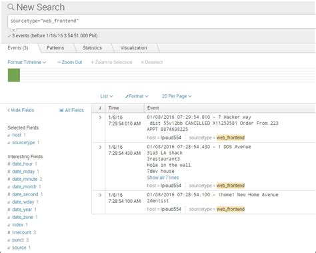The width and height of the screenshot is (316, 253).
Task: Select the date_year field
Action: 22,210
